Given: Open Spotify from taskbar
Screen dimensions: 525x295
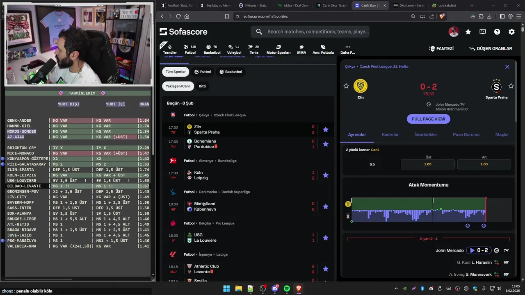Looking at the screenshot, I should [x=287, y=288].
